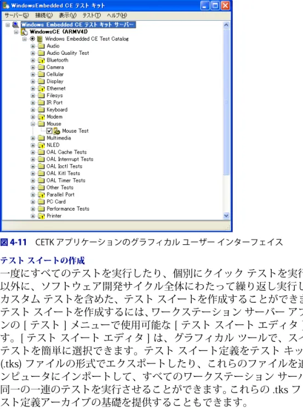Viewport: 303px width, 411px height.
Task: Select the Windows Embedded CE Test Catalog label
Action: (x=87, y=39)
